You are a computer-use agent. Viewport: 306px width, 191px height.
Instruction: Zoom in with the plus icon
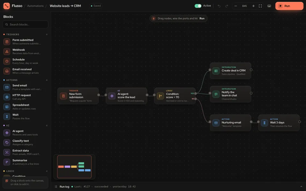[253, 6]
